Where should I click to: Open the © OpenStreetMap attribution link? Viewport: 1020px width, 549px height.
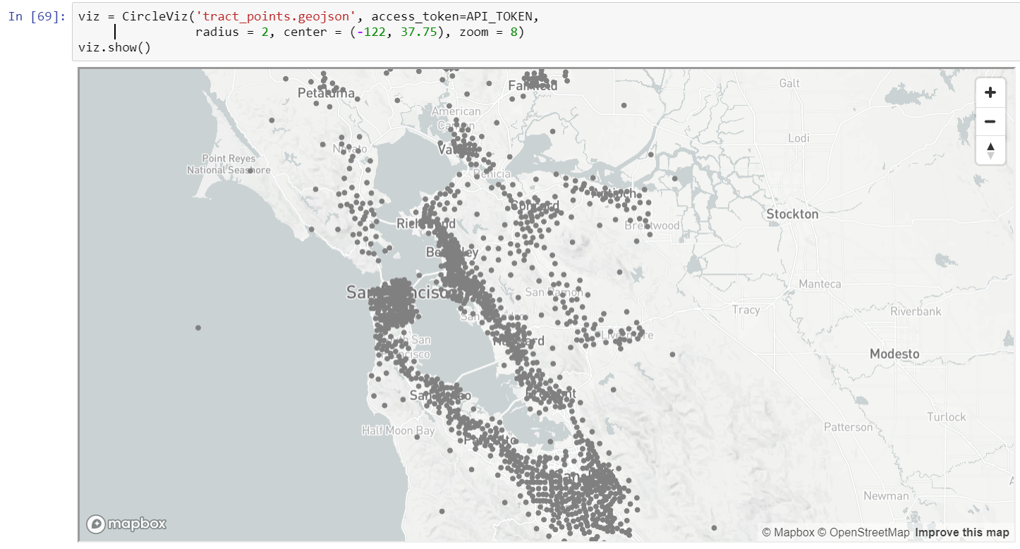click(863, 533)
